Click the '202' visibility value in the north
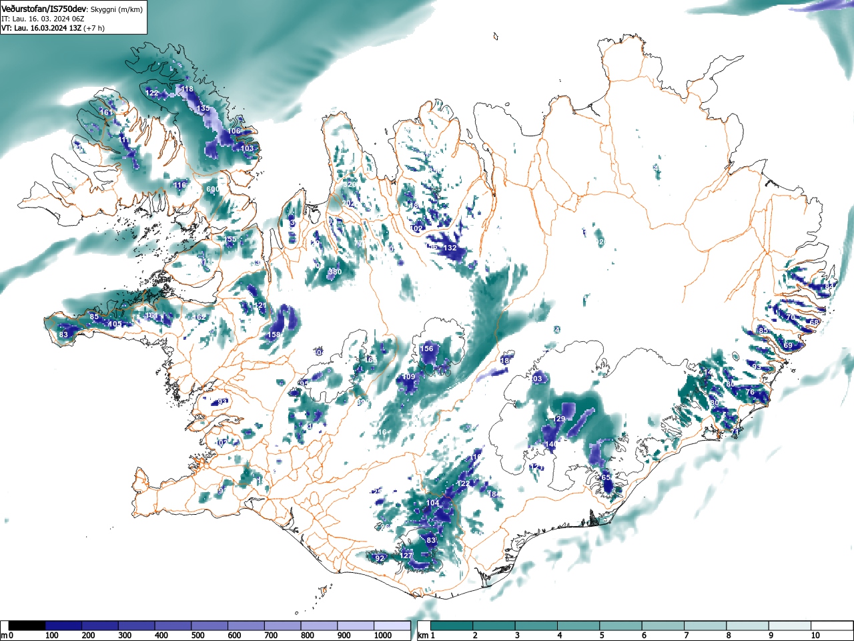Viewport: 854px width, 641px height. 348,203
